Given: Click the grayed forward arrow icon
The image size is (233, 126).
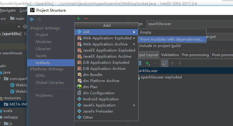Looking at the screenshot, I should coord(39,19).
